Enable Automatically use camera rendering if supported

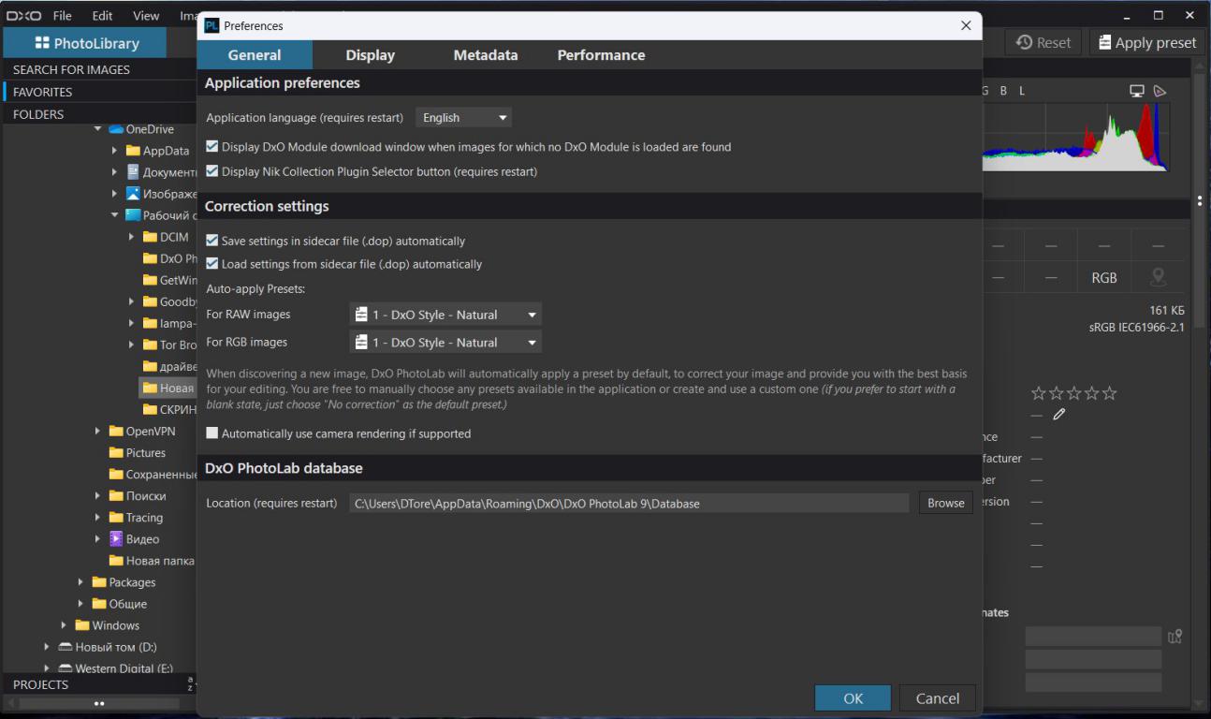click(x=212, y=433)
